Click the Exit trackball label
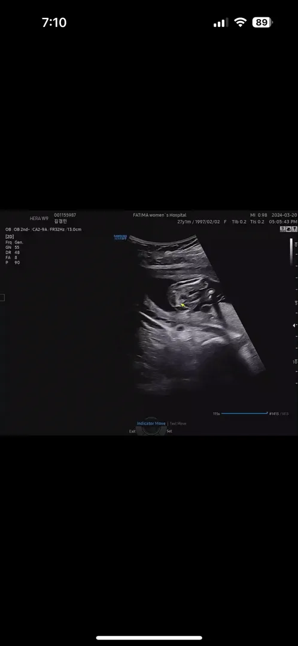 [x=132, y=431]
